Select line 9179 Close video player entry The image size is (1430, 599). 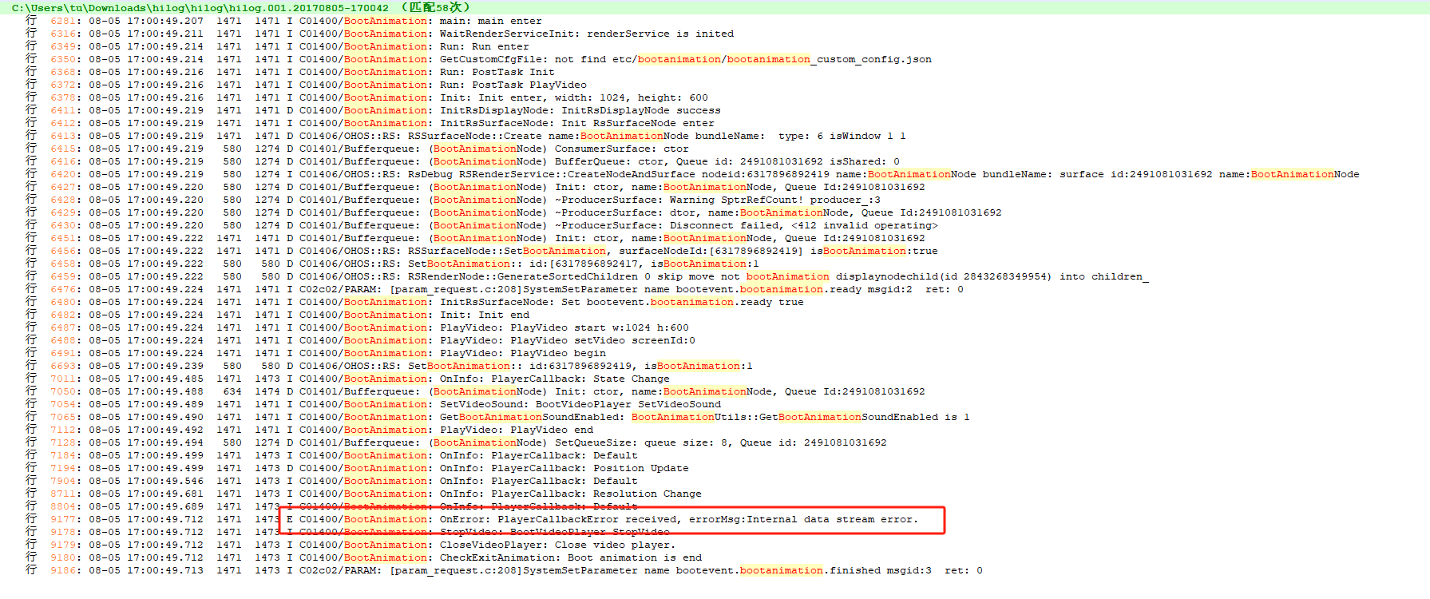[351, 545]
